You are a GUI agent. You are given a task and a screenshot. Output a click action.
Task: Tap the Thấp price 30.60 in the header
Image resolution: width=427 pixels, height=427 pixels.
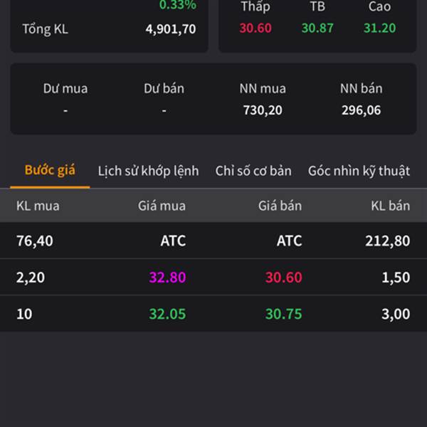255,28
